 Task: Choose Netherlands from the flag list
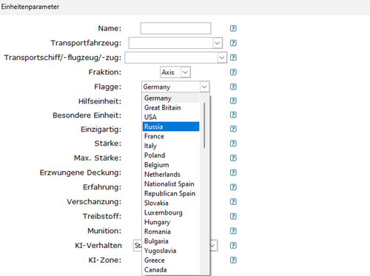pyautogui.click(x=171, y=174)
